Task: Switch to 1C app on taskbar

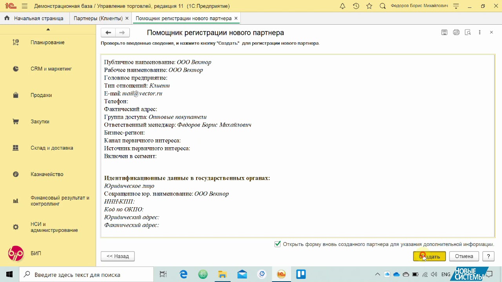Action: (x=281, y=275)
